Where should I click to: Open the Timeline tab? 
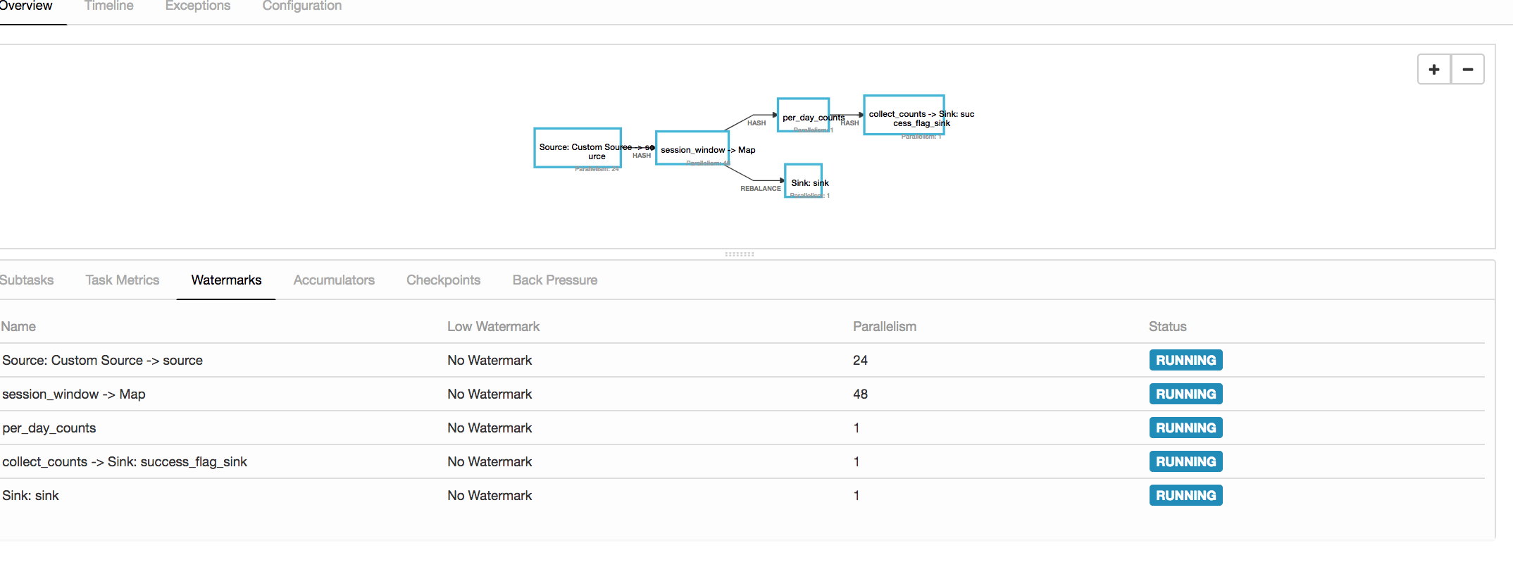[x=108, y=6]
